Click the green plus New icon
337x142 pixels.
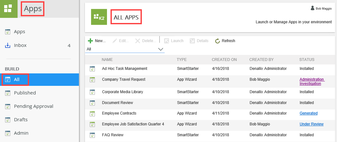pos(90,41)
